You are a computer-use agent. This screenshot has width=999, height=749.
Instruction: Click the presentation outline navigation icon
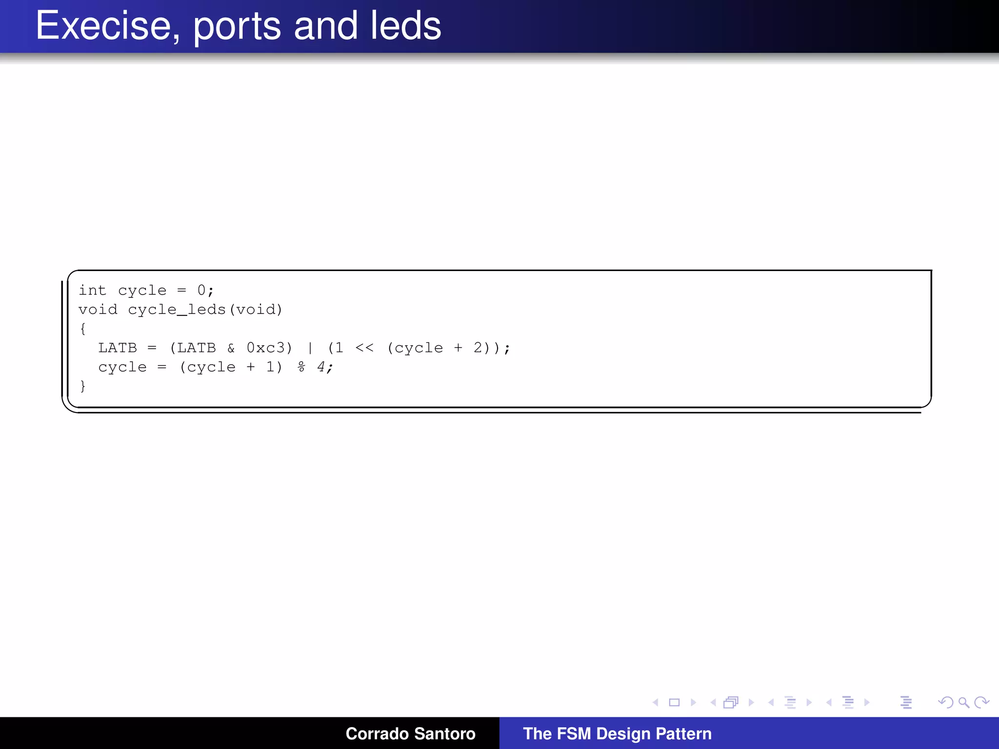[x=906, y=702]
